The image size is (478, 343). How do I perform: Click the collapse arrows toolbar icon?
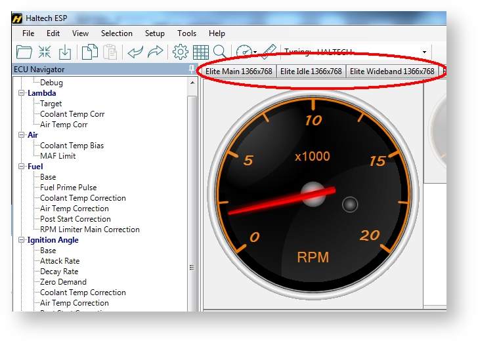[x=45, y=52]
